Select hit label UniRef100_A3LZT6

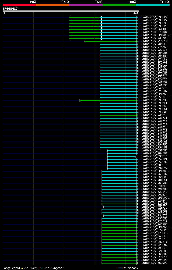pyautogui.click(x=154, y=215)
